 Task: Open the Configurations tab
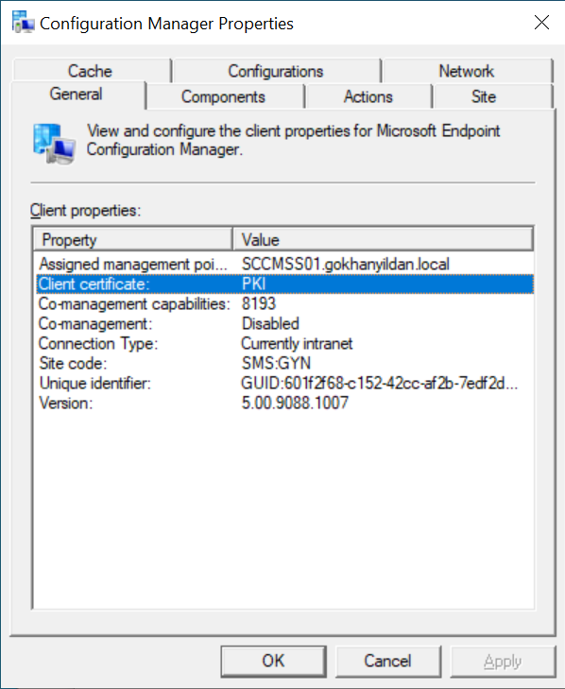tap(276, 71)
